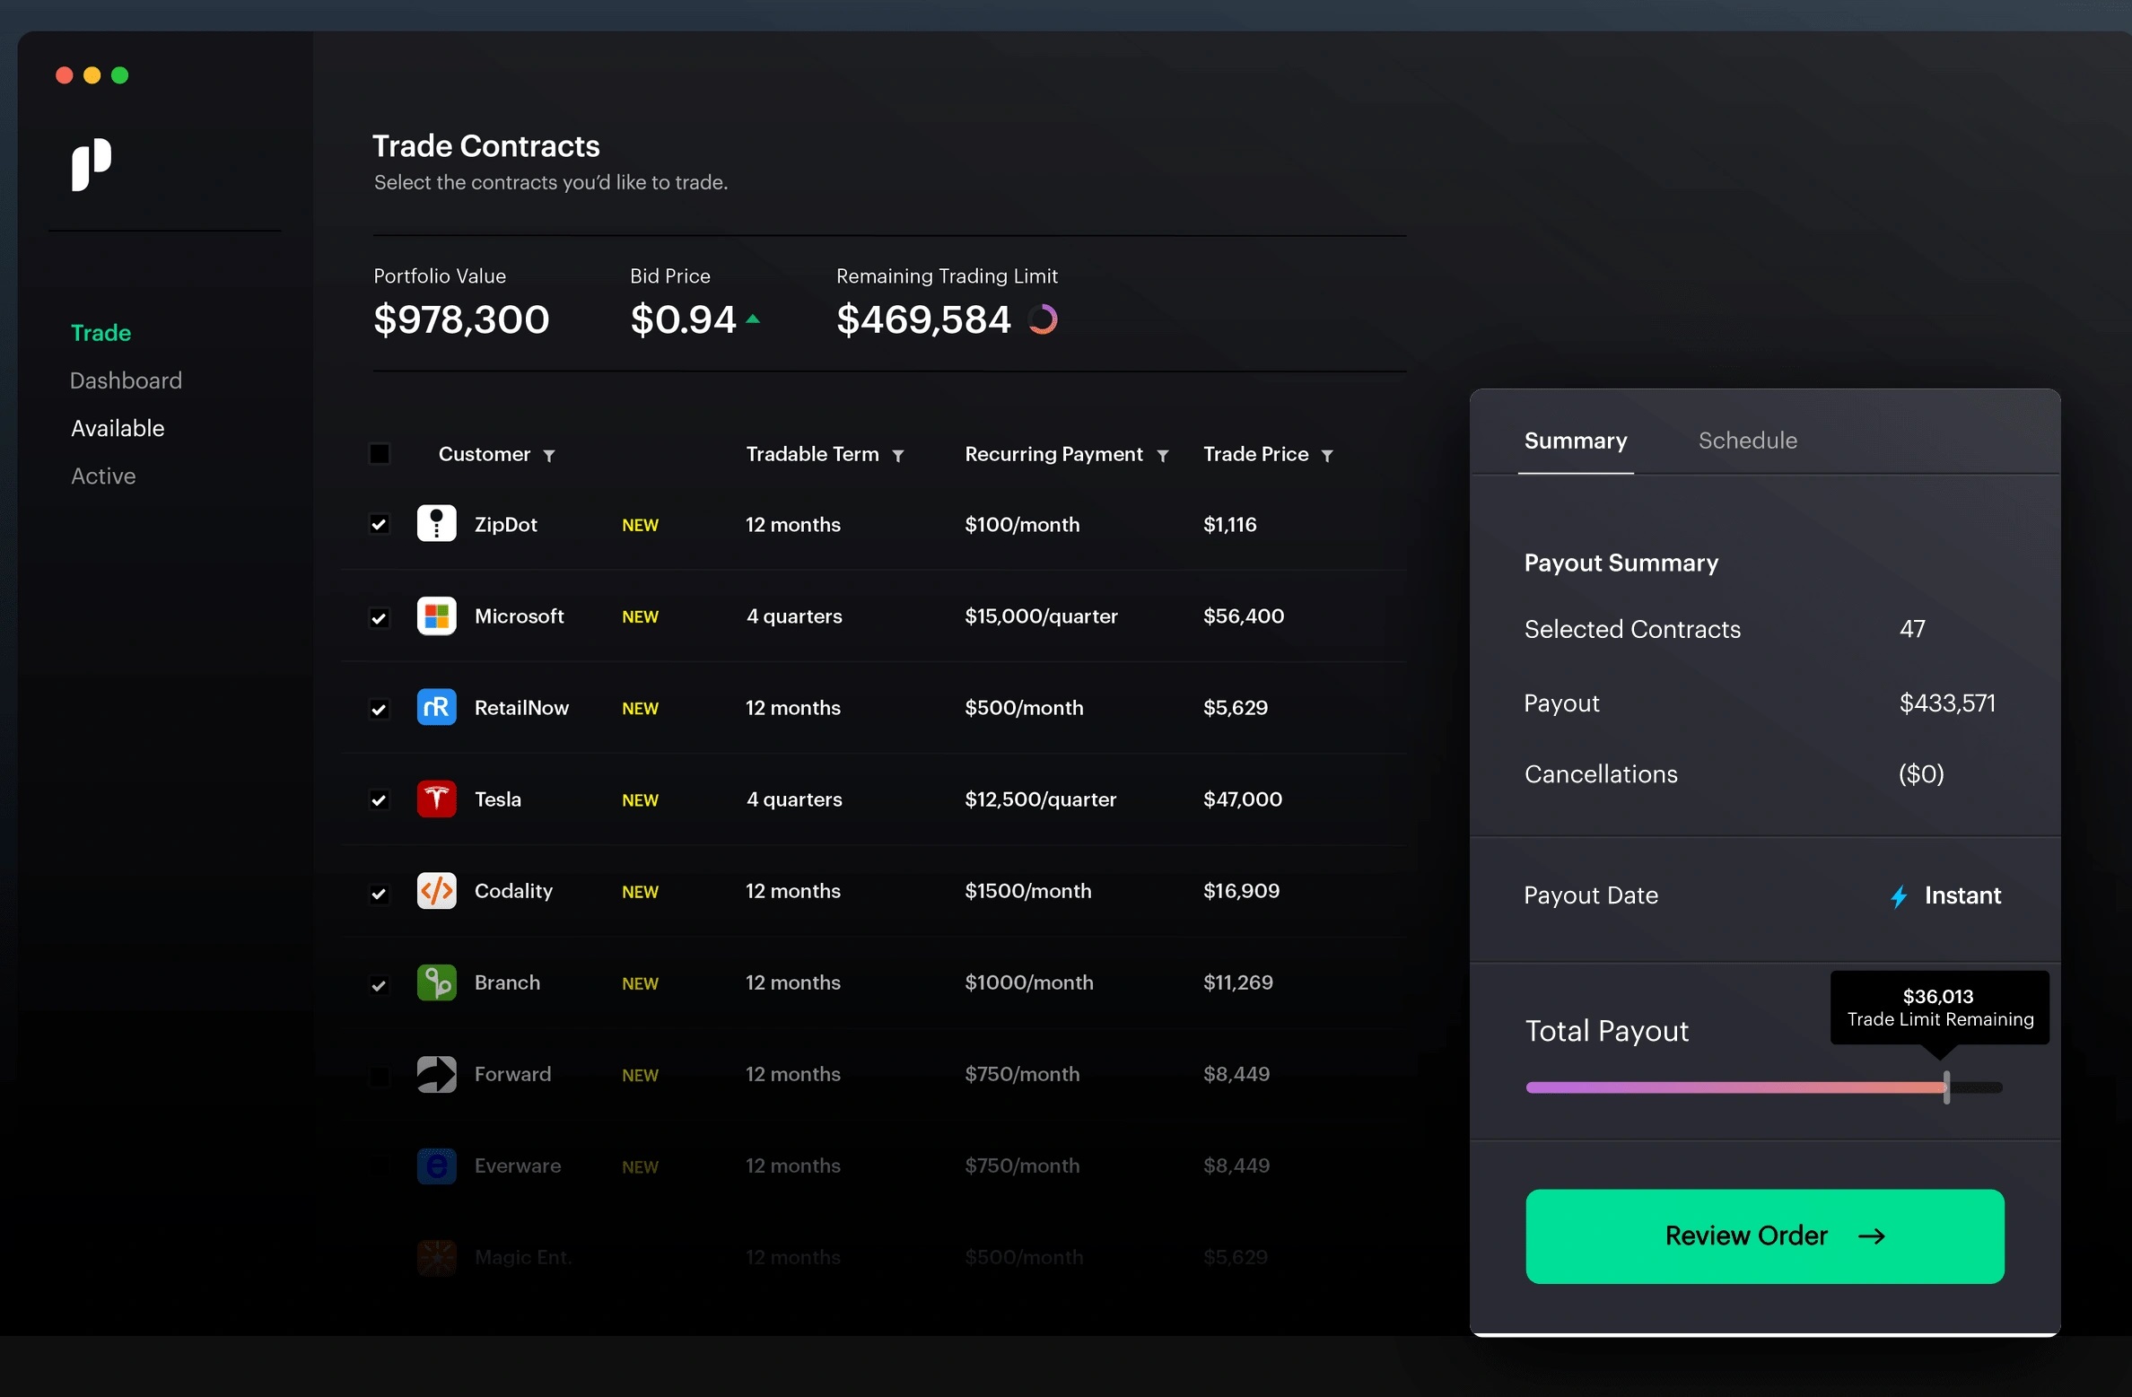Viewport: 2132px width, 1397px height.
Task: Click the ZipDot company icon
Action: click(436, 524)
